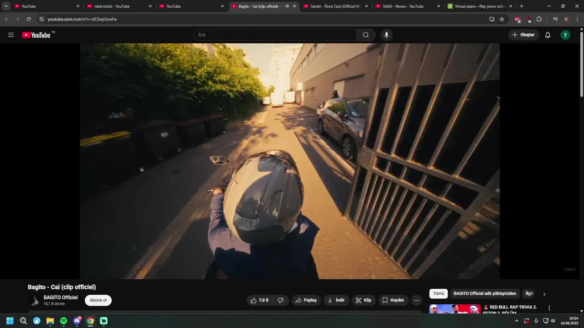Open Chrome three-dot menu

(577, 19)
